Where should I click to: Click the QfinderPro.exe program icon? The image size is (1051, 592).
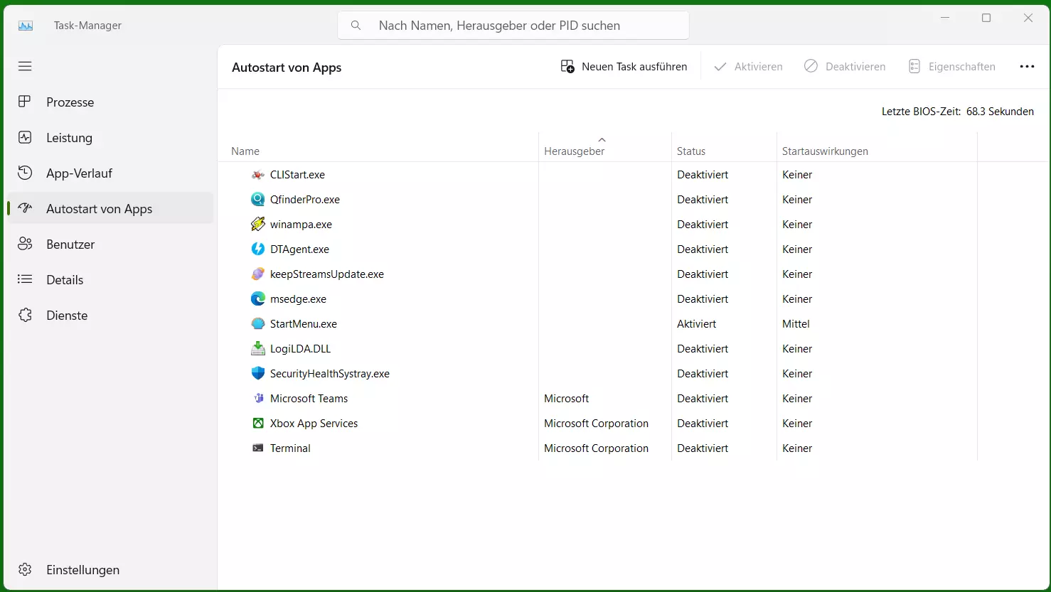[258, 199]
